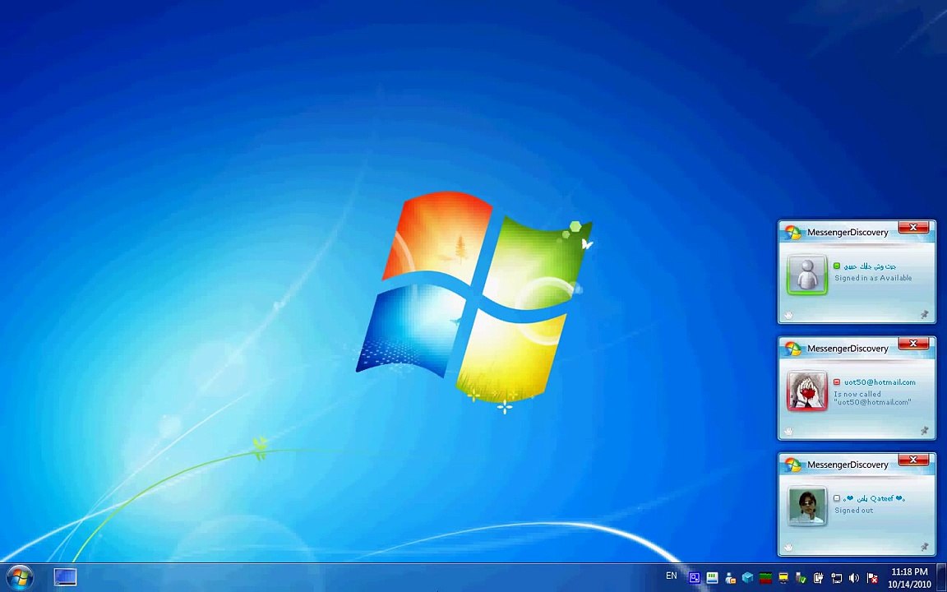Open the monitor app on the taskbar
Viewport: 947px width, 592px height.
coord(65,577)
